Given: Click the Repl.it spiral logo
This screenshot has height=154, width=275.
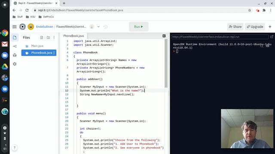Looking at the screenshot, I should pos(22,27).
